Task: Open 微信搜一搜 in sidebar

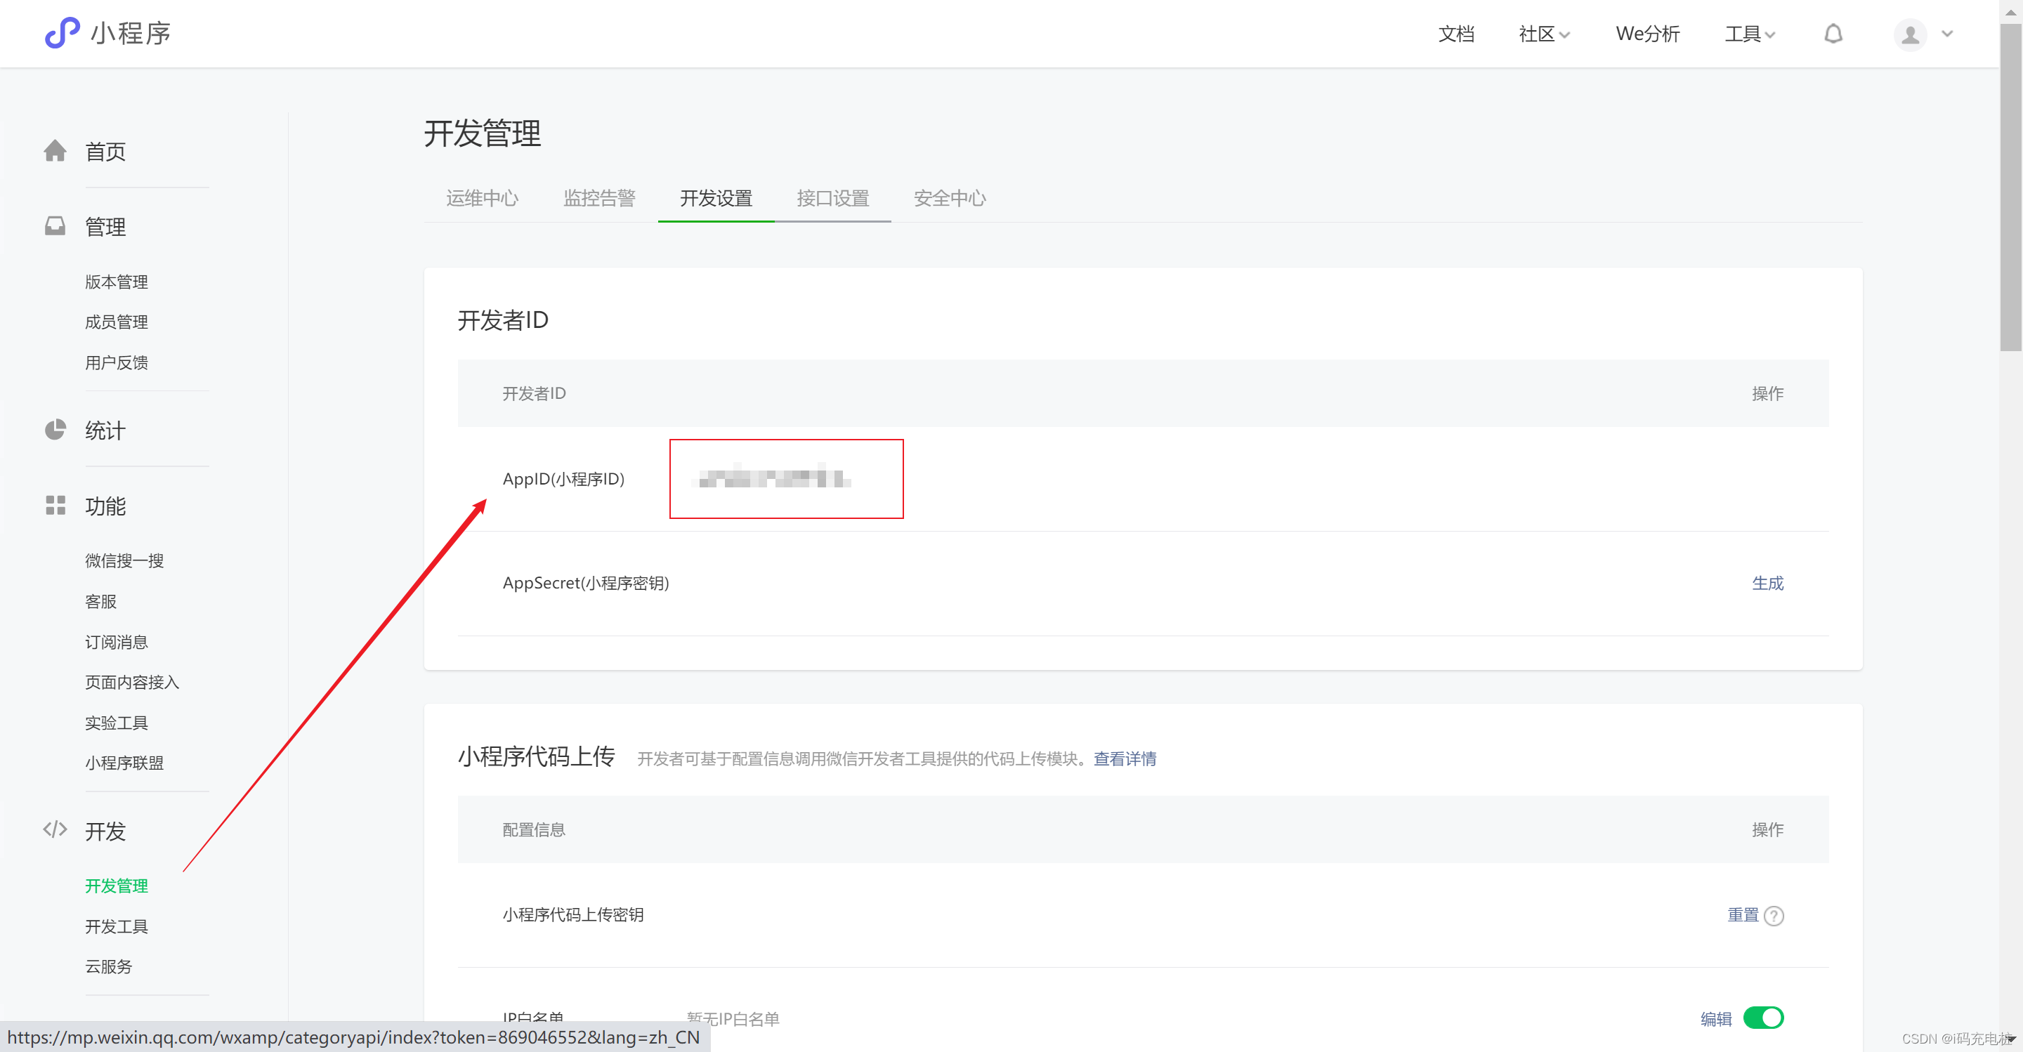Action: pos(124,560)
